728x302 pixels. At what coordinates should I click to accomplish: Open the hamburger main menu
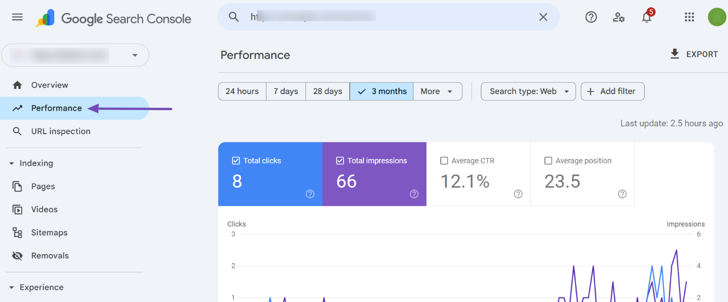pos(17,17)
